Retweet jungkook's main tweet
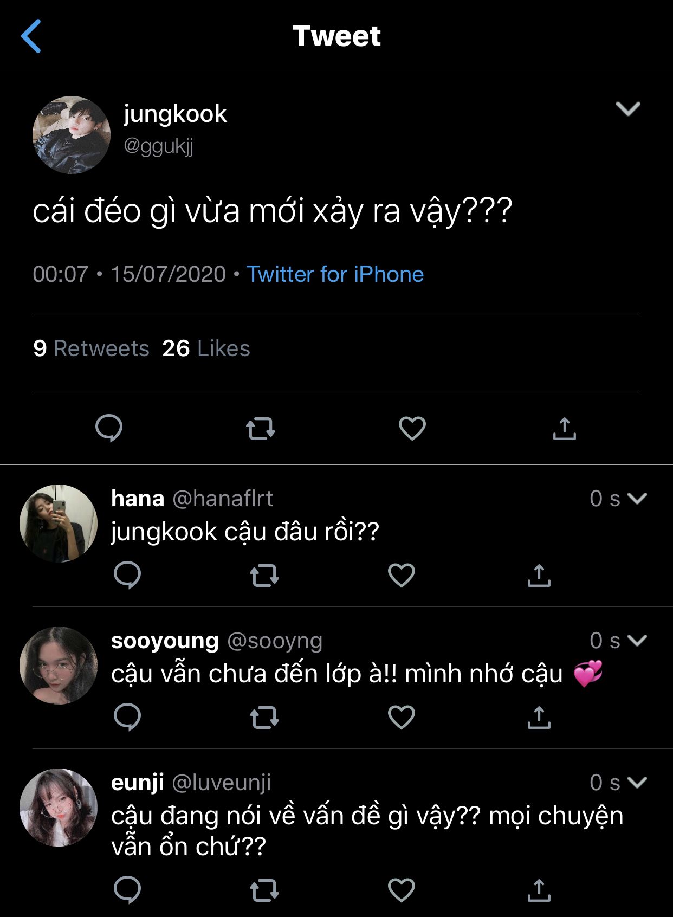The image size is (673, 917). point(261,429)
